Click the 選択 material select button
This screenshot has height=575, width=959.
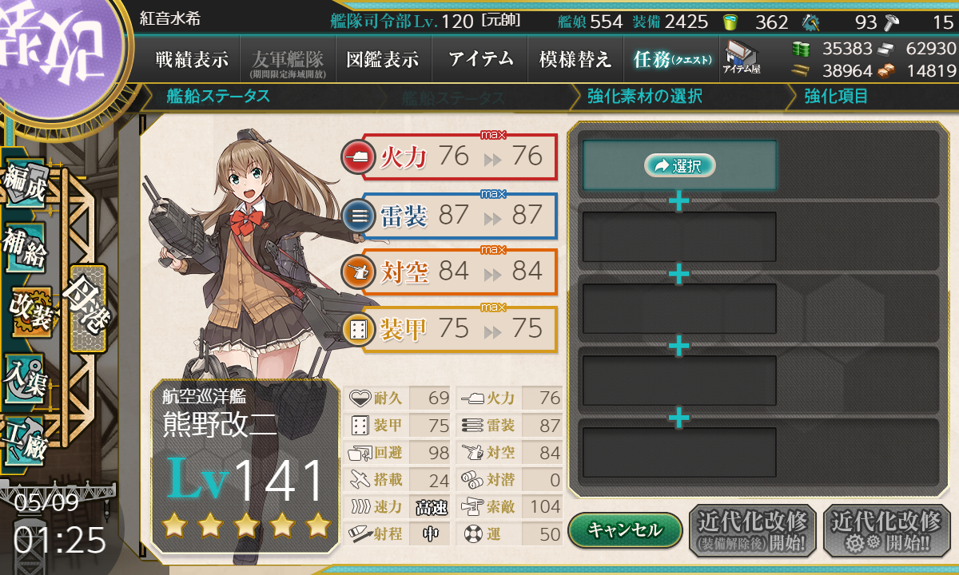point(679,165)
